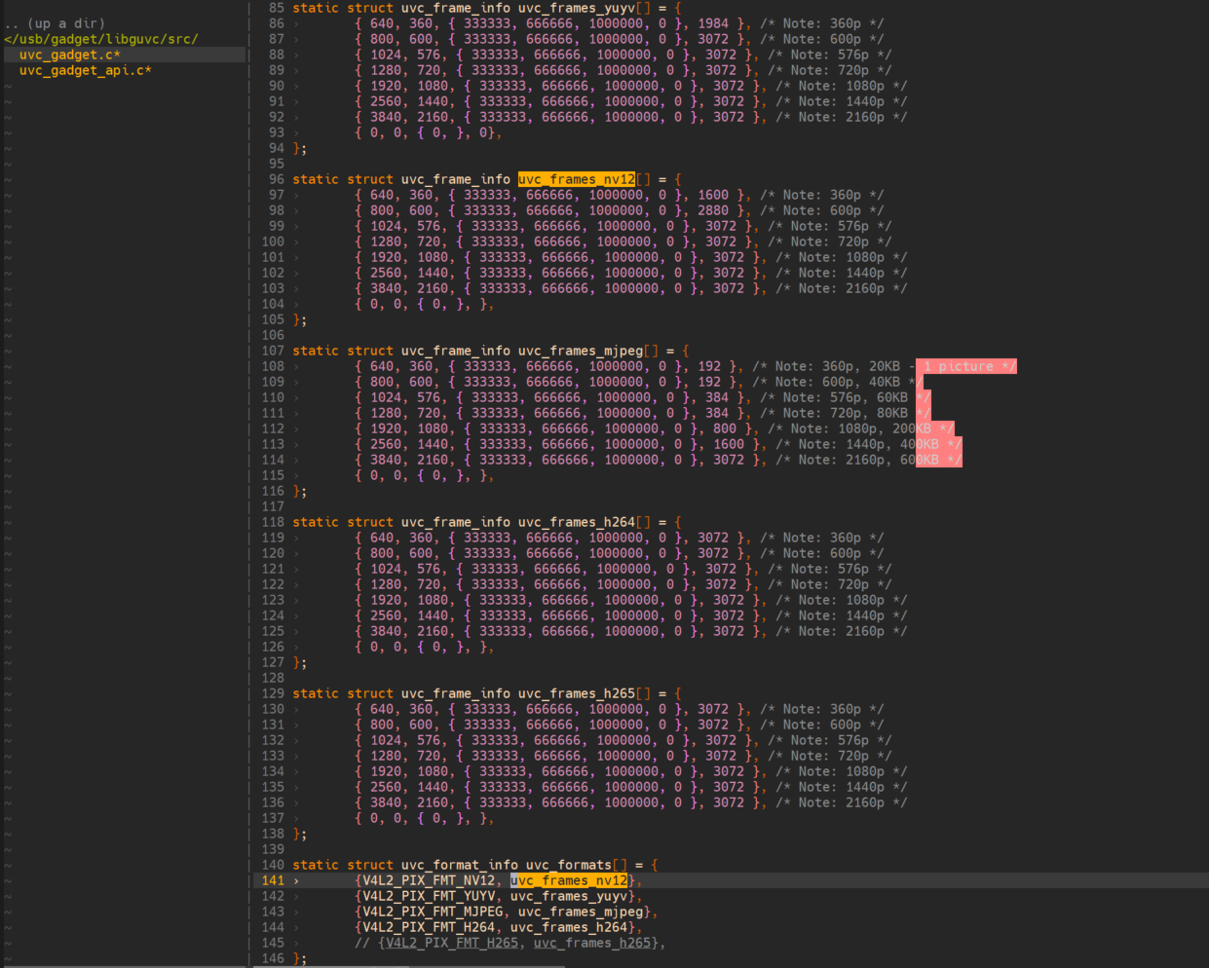Click line number 146 in the gutter
1209x968 pixels.
pos(273,958)
